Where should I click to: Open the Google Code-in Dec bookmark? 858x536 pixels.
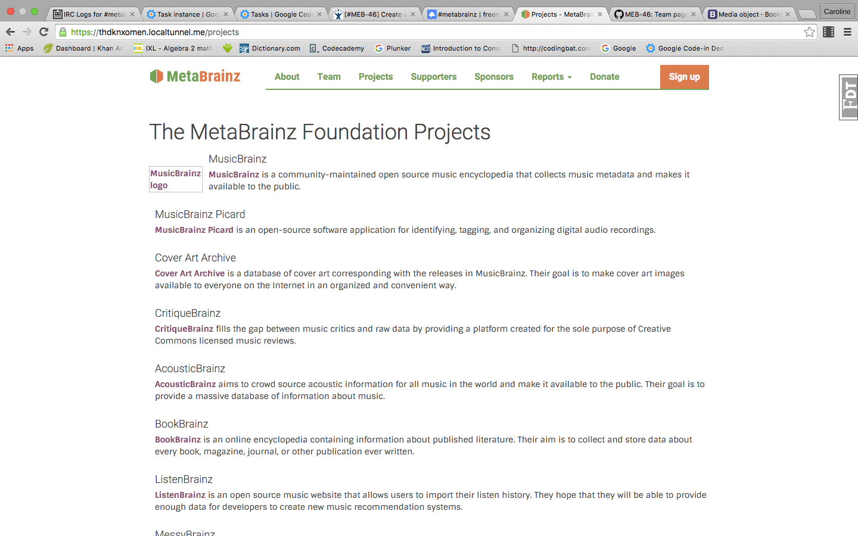(685, 48)
